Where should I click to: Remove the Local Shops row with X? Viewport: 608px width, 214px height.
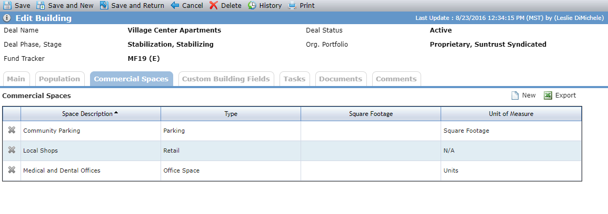pos(12,150)
